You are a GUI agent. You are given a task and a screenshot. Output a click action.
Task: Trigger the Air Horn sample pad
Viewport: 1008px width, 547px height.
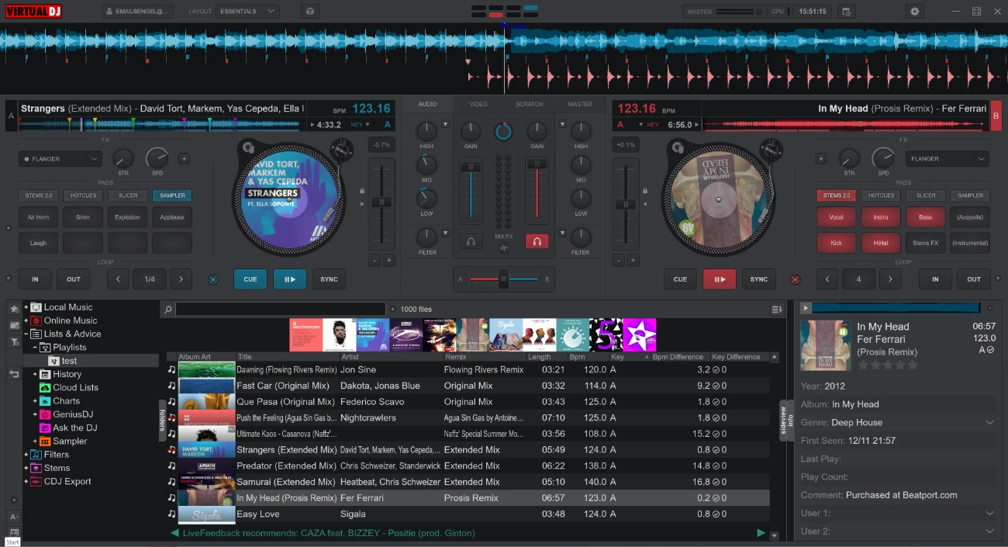[38, 217]
